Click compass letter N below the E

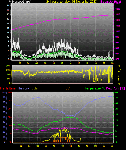coord(119,84)
